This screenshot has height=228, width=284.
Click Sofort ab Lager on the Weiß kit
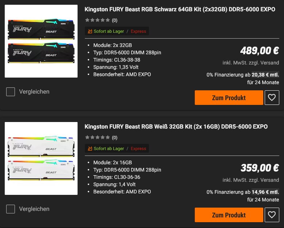(x=109, y=149)
